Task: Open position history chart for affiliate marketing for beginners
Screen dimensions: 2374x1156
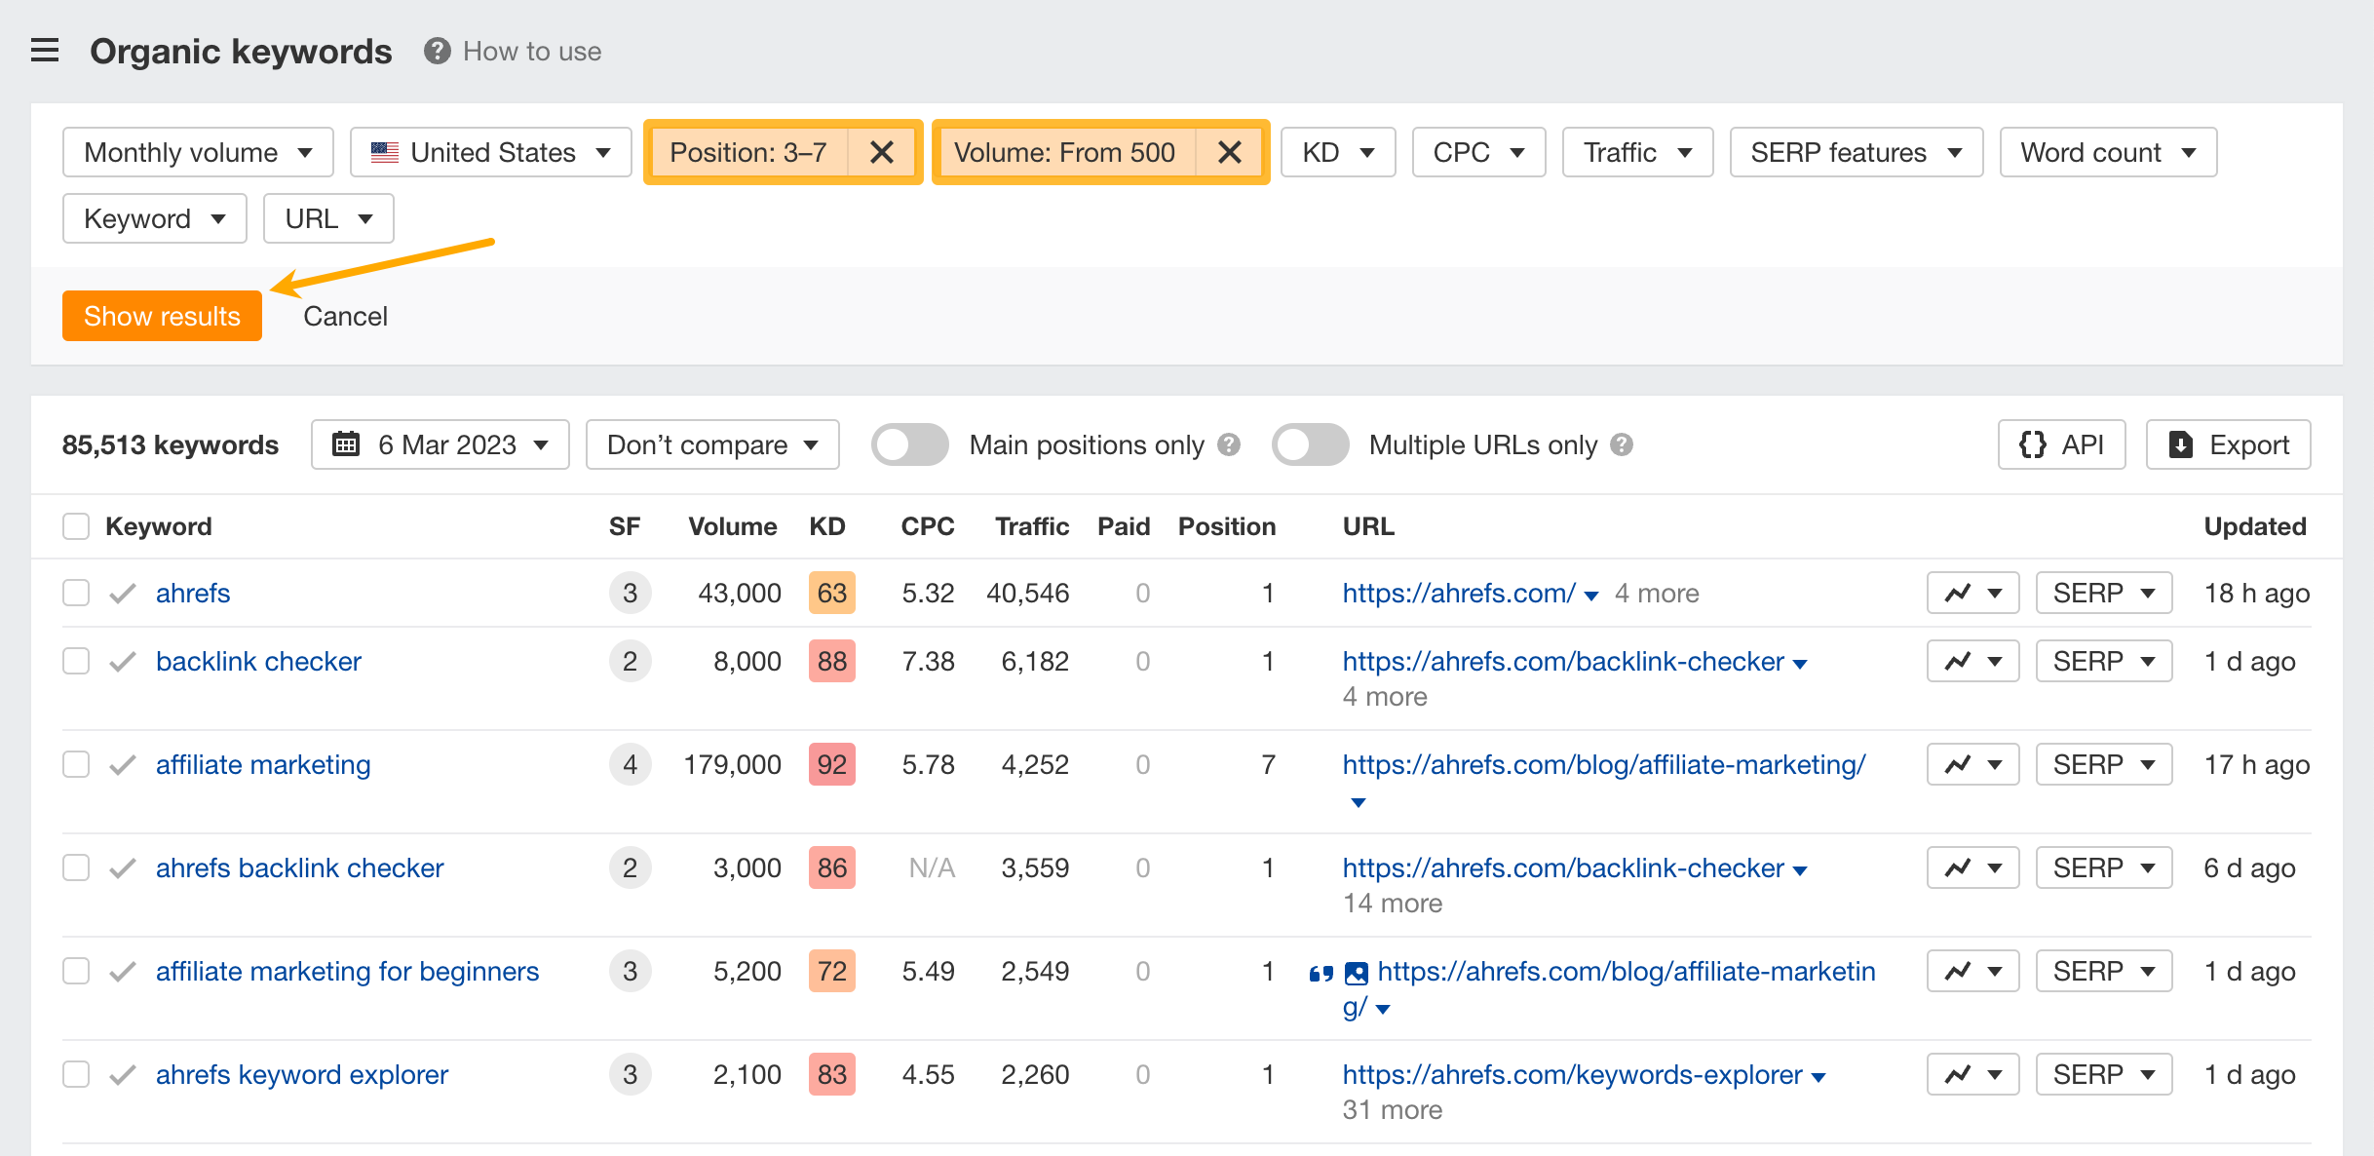Action: [1972, 971]
